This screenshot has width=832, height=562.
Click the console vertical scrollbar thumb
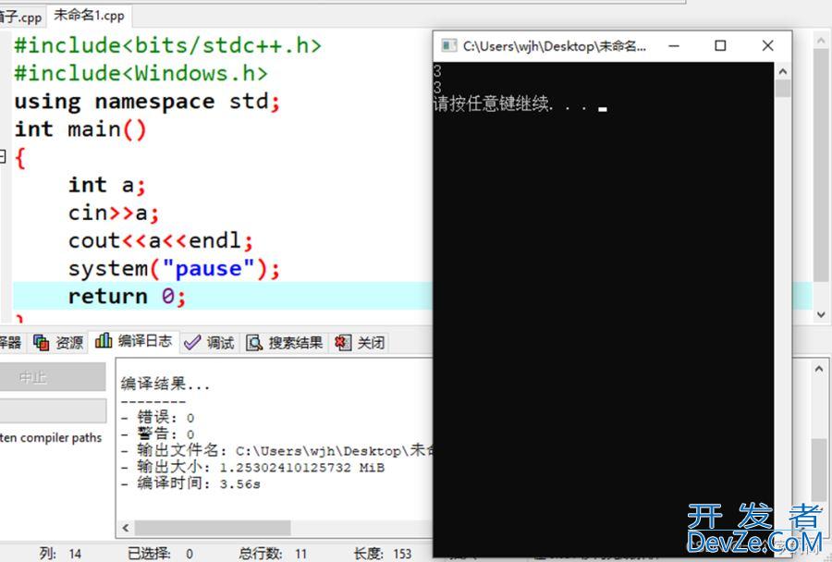(x=783, y=88)
